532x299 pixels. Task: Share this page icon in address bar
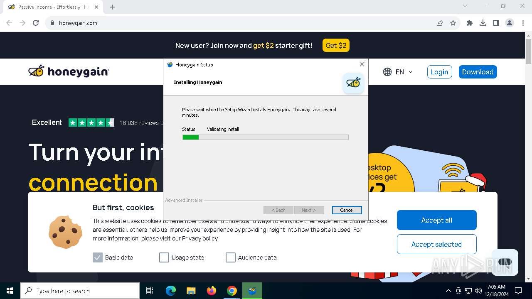click(440, 23)
